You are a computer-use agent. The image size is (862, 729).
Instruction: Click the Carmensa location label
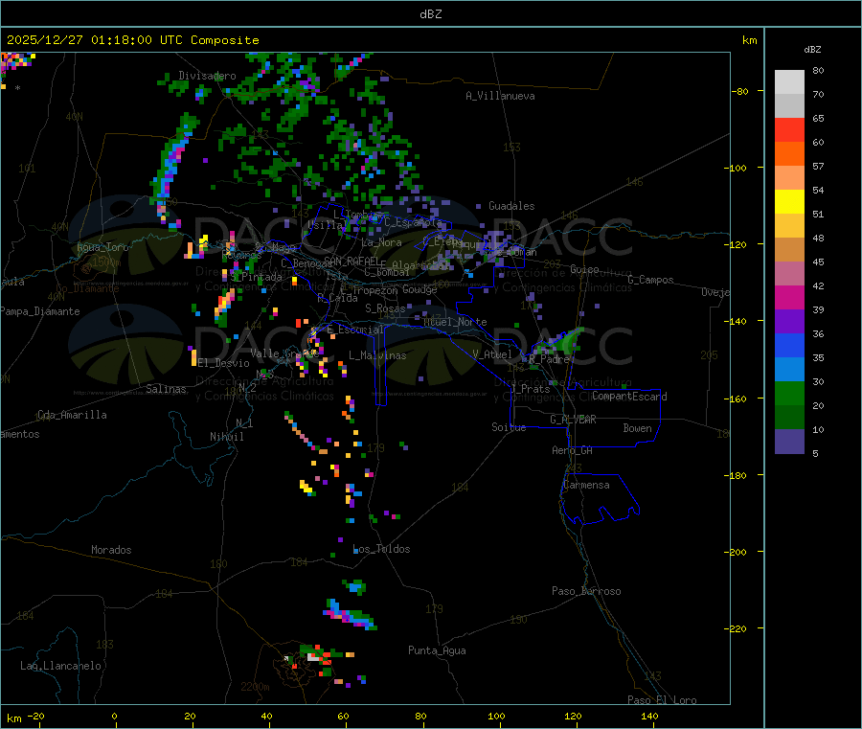pos(586,485)
